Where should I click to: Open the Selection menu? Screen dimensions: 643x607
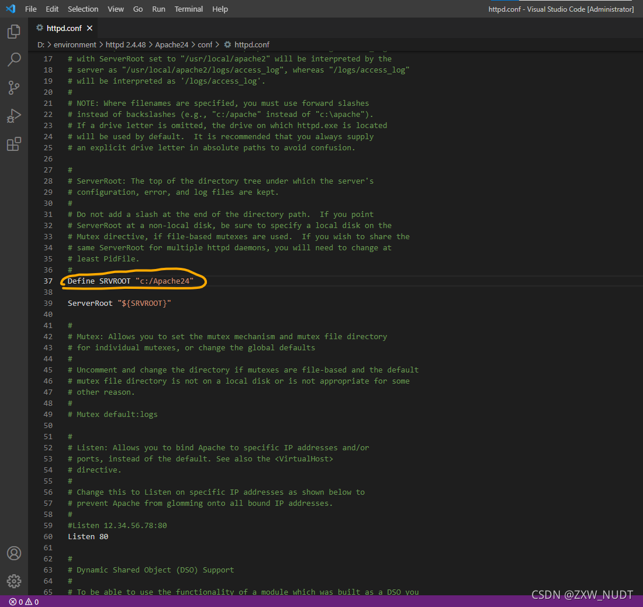(x=83, y=9)
